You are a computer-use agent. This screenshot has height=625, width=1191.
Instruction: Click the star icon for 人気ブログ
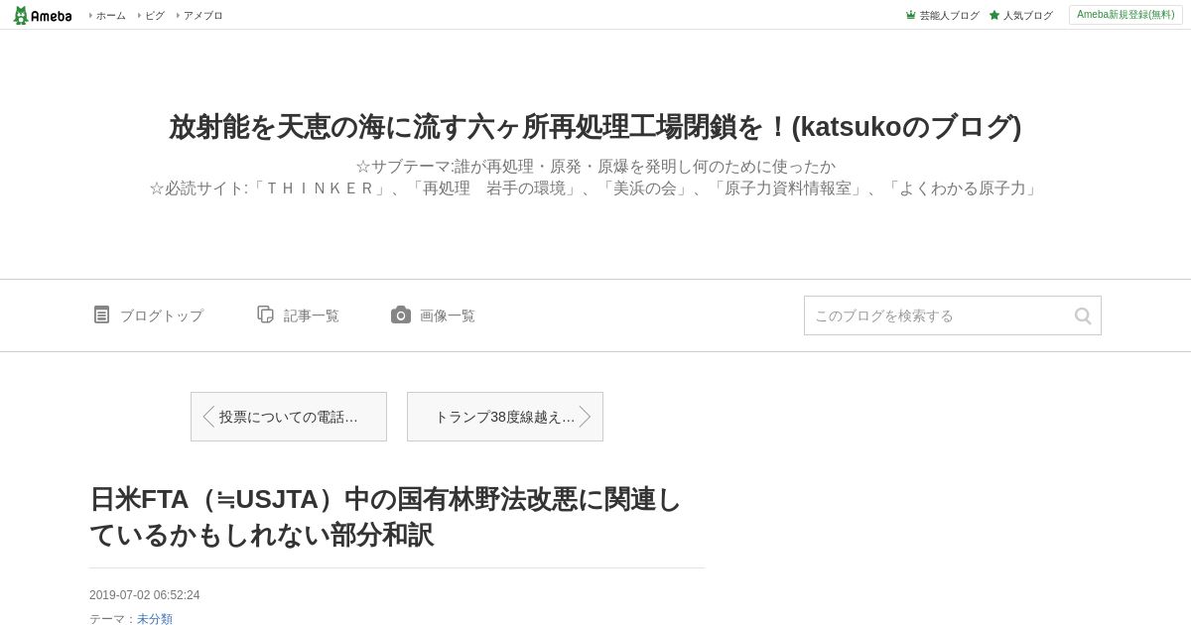tap(994, 15)
